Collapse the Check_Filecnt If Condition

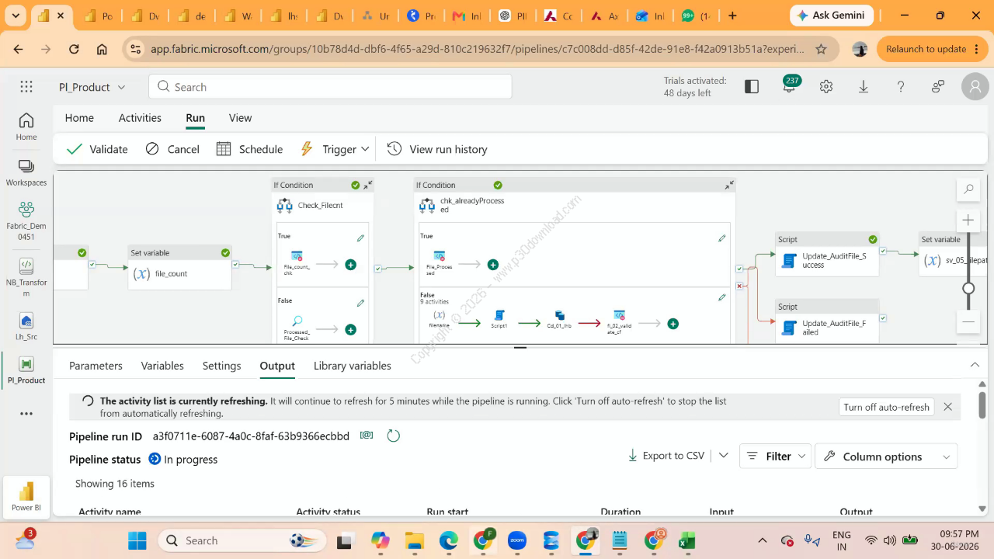click(368, 185)
